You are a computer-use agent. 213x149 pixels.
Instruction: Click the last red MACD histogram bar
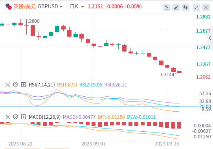point(179,125)
